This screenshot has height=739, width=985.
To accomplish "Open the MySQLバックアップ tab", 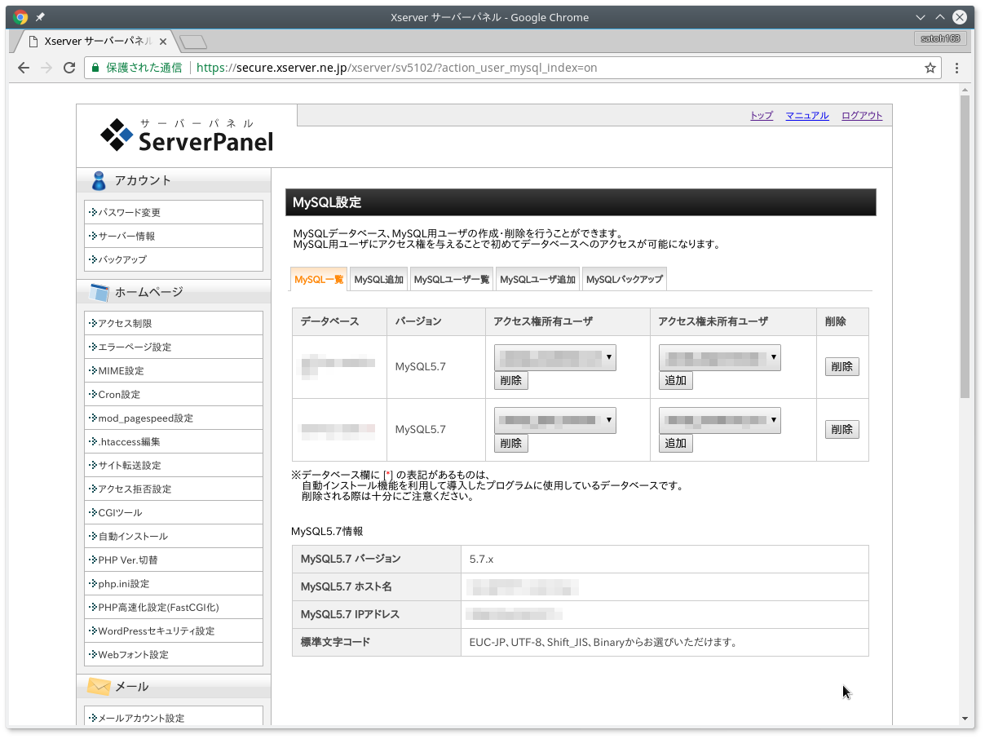I will [x=625, y=279].
